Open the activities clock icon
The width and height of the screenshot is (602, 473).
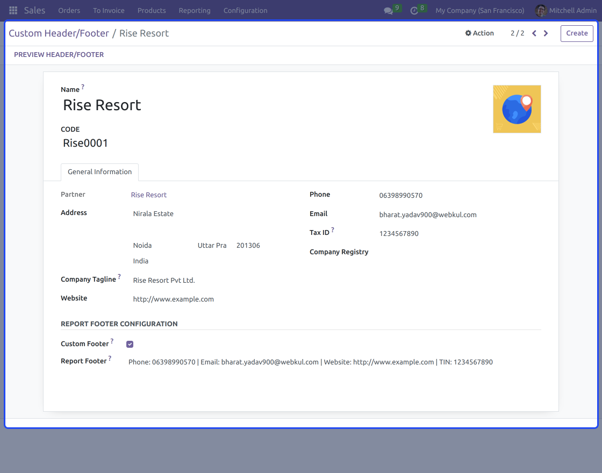point(414,11)
